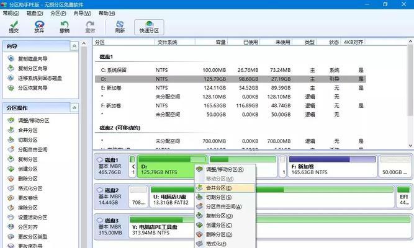Select 删除分区(D) in the context menu
The width and height of the screenshot is (414, 248).
click(x=225, y=234)
